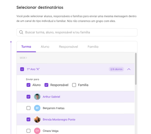Screen dimensions: 151x134
Task: Click Brenda Montenegro Ponte's avatar photo
Action: [37, 120]
